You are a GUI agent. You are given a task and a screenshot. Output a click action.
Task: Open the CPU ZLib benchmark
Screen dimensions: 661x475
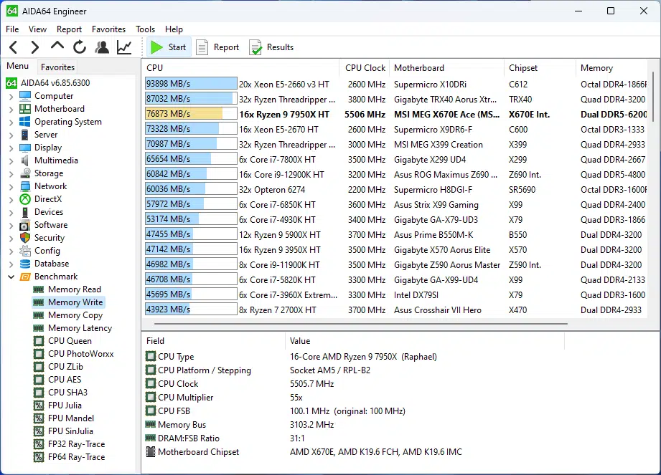(58, 367)
